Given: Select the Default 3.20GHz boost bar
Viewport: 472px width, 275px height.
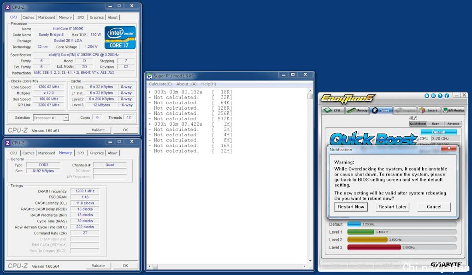Looking at the screenshot, I should point(402,224).
